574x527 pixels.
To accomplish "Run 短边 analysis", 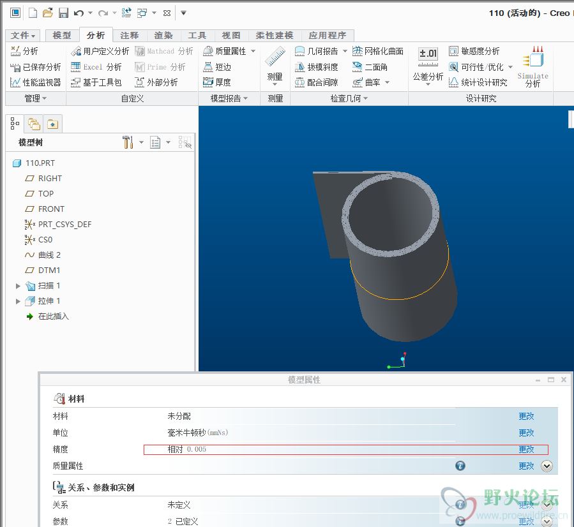I will coord(217,67).
